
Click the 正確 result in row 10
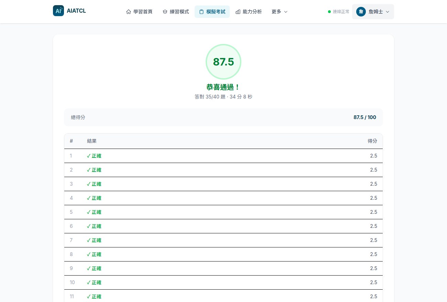(x=94, y=282)
